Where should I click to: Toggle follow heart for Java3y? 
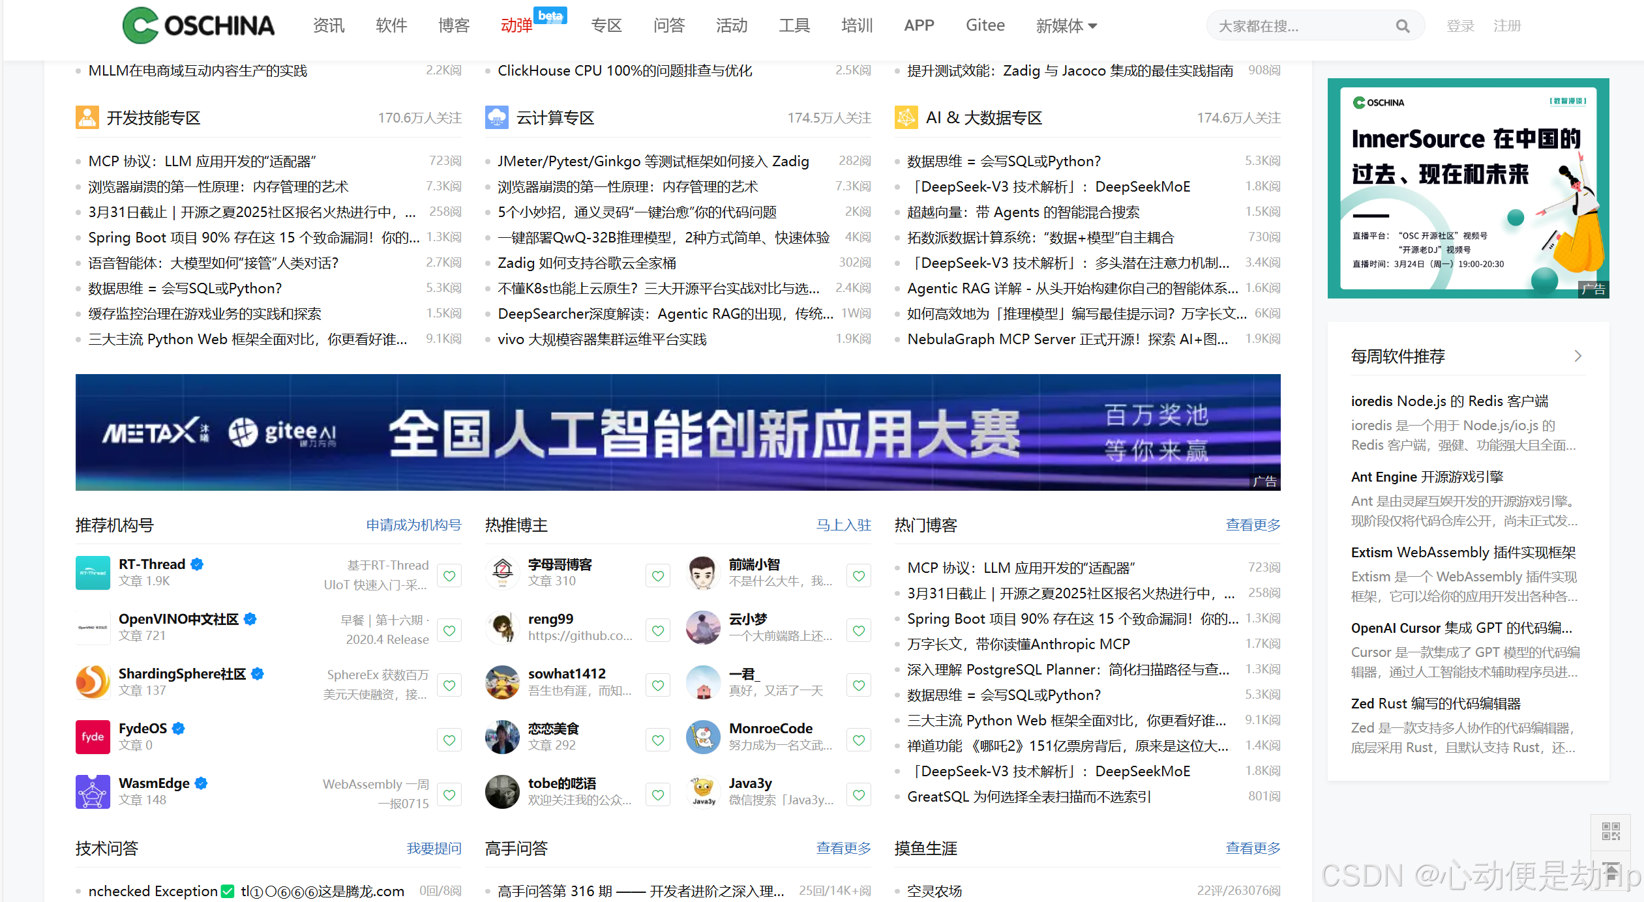click(x=859, y=794)
